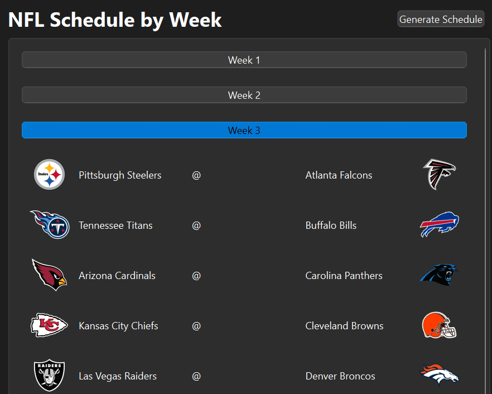Click the Pittsburgh Steelers logo
Viewport: 492px width, 394px height.
click(50, 175)
